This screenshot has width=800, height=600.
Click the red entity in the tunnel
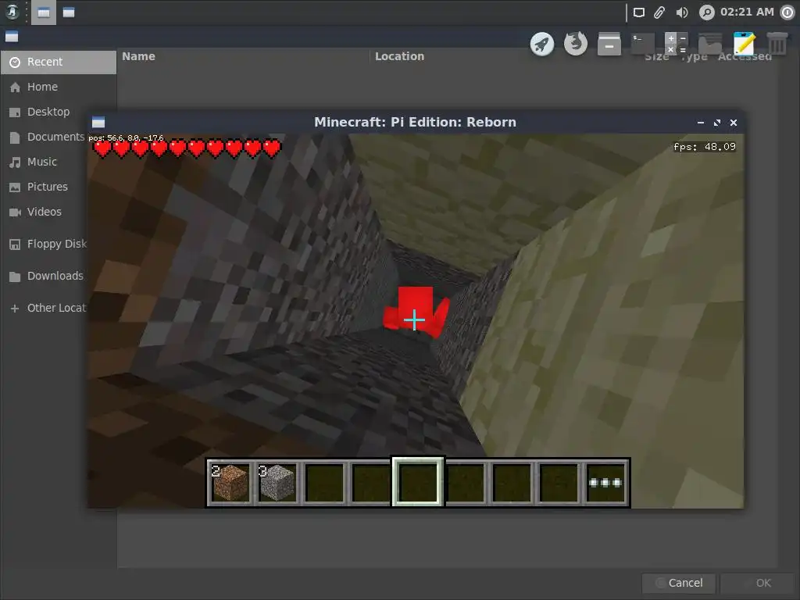pyautogui.click(x=417, y=311)
